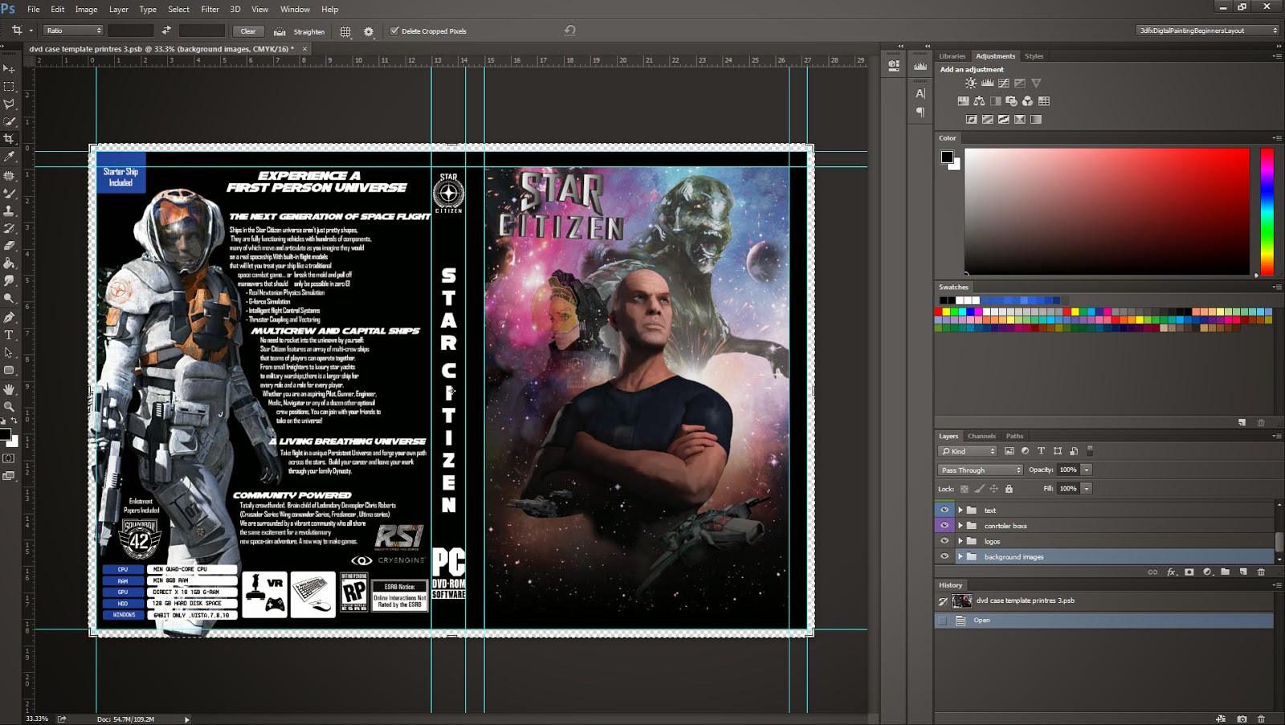
Task: Pick a color in the color field
Action: coord(1107,211)
